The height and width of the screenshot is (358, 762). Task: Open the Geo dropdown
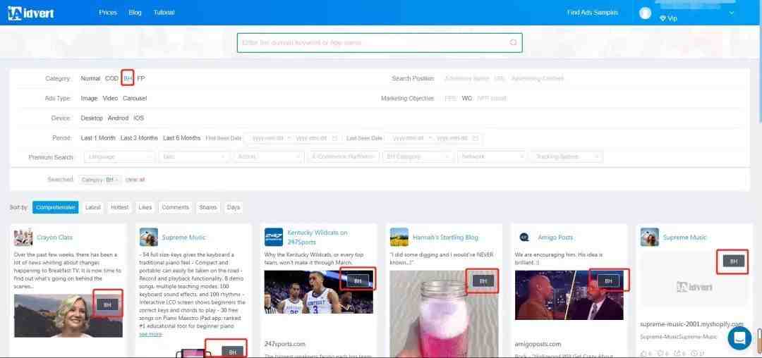tap(194, 156)
